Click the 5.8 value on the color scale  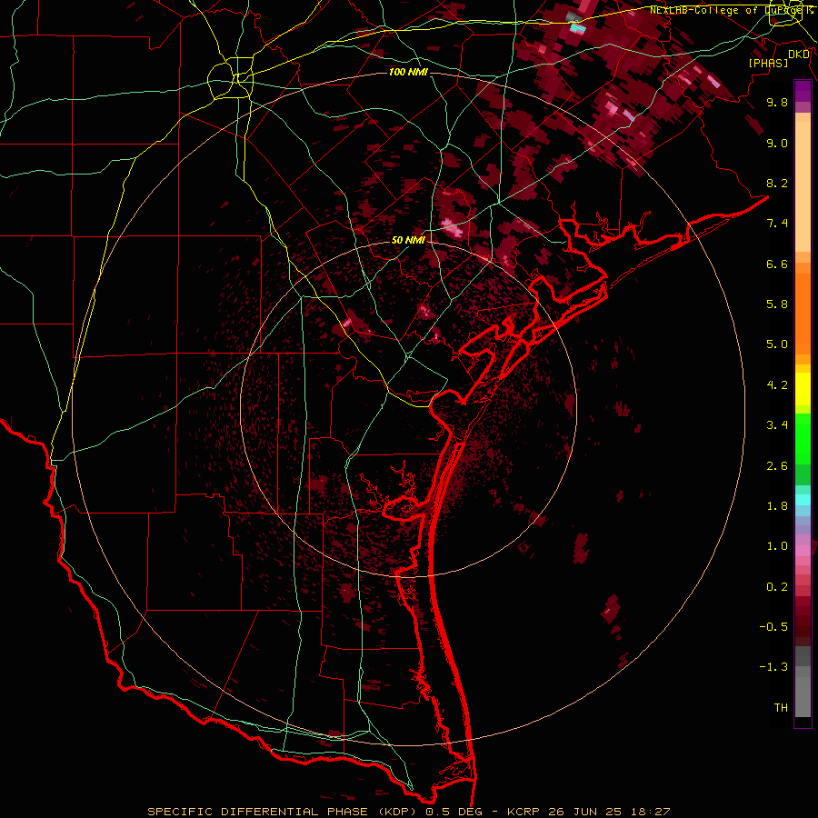pos(777,304)
